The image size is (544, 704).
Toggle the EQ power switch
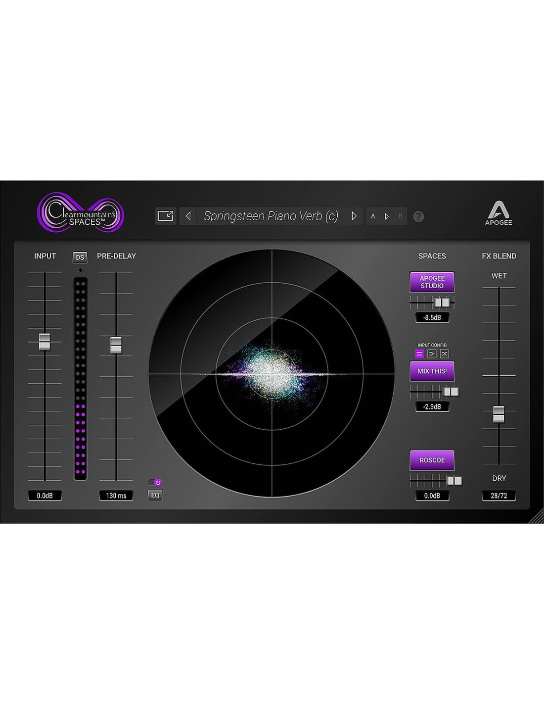click(155, 482)
